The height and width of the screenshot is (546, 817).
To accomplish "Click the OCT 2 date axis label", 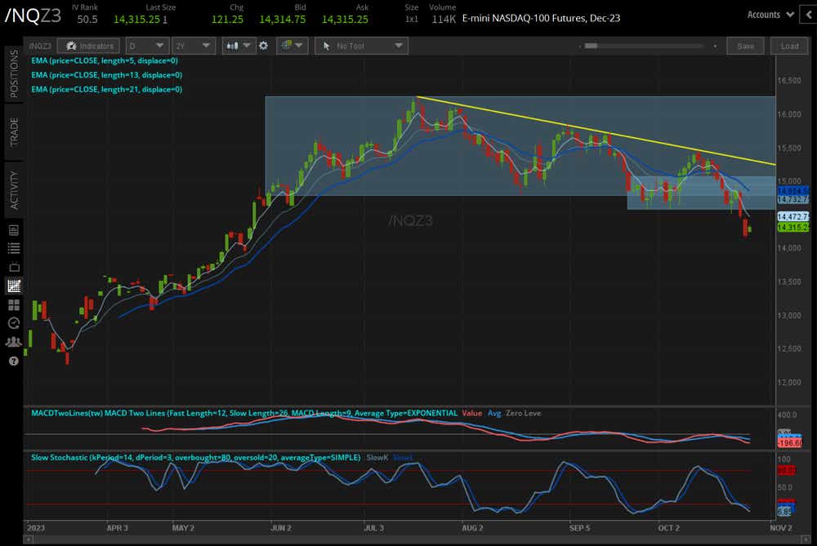I will [x=668, y=528].
